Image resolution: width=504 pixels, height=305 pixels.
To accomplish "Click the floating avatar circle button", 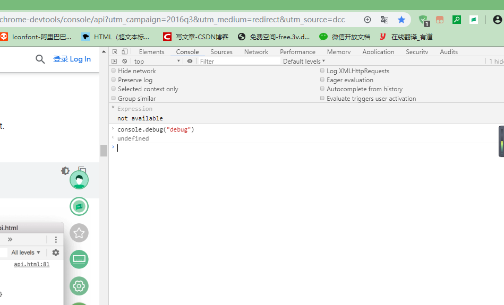I will coord(79,180).
